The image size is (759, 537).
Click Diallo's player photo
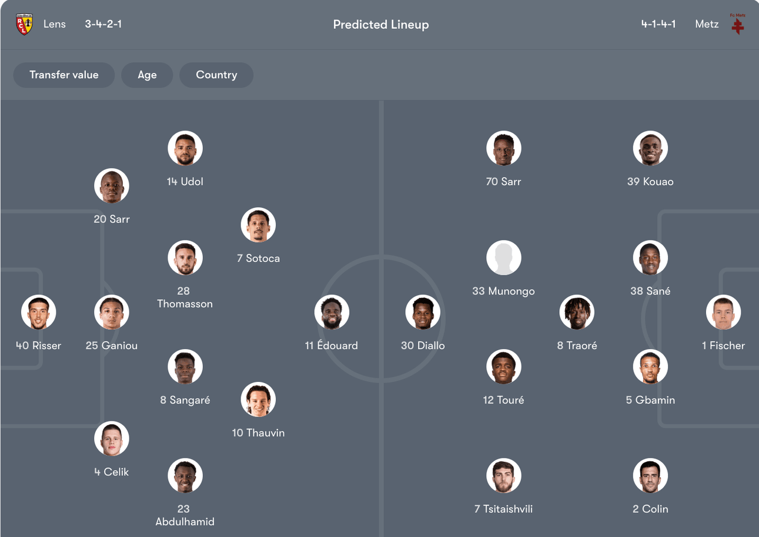423,313
